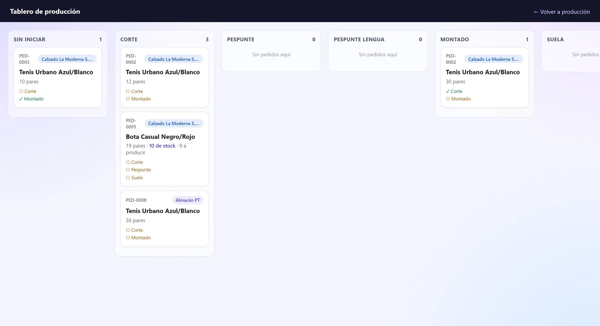Screen dimensions: 600x326
Task: Click client tag on PED-0002 Corte card
Action: [174, 59]
